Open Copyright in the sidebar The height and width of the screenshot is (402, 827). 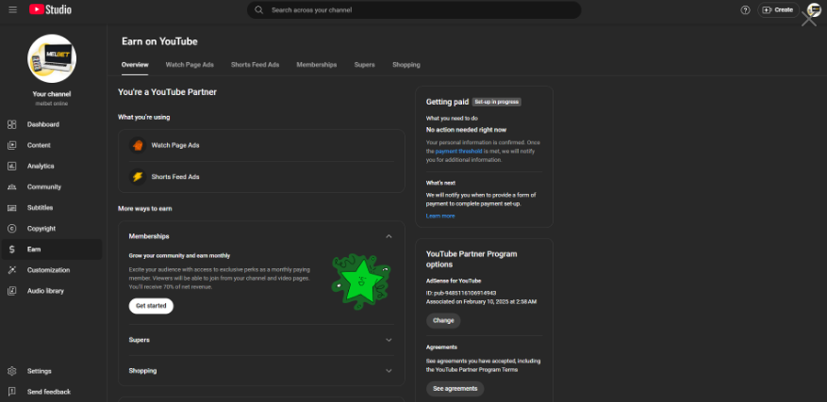point(52,229)
